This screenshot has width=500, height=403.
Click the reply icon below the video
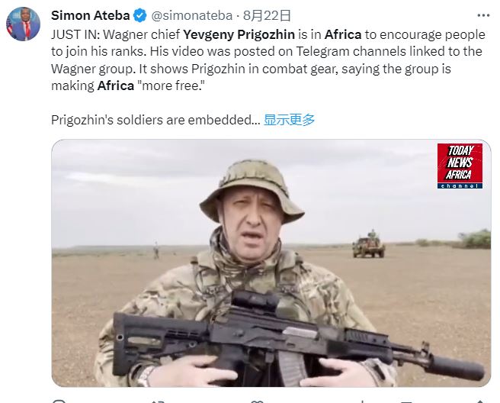59,401
